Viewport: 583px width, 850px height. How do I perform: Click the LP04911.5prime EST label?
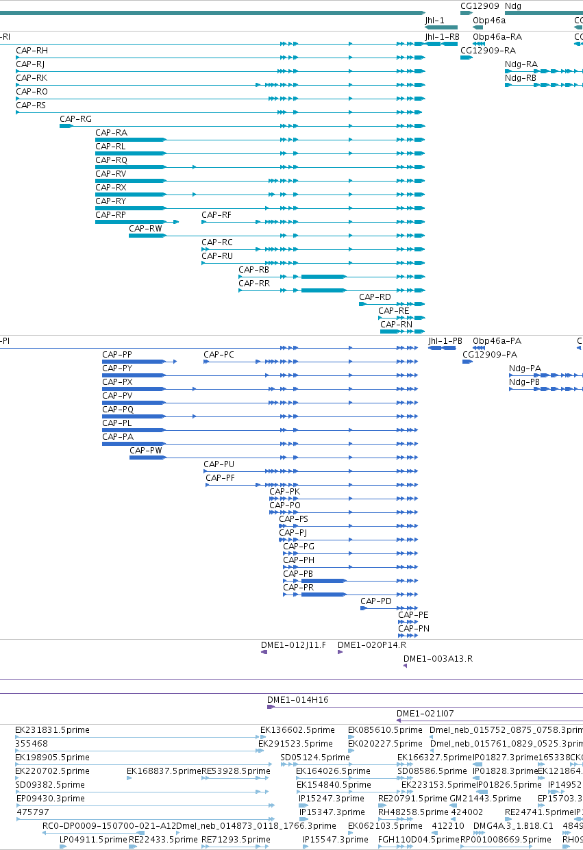[93, 840]
